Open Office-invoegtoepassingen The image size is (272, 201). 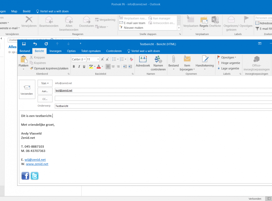(256, 63)
